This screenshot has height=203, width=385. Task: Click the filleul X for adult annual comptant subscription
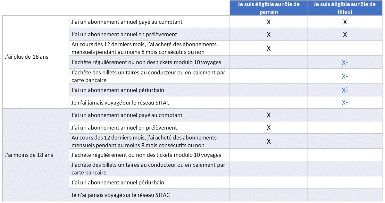coord(345,22)
